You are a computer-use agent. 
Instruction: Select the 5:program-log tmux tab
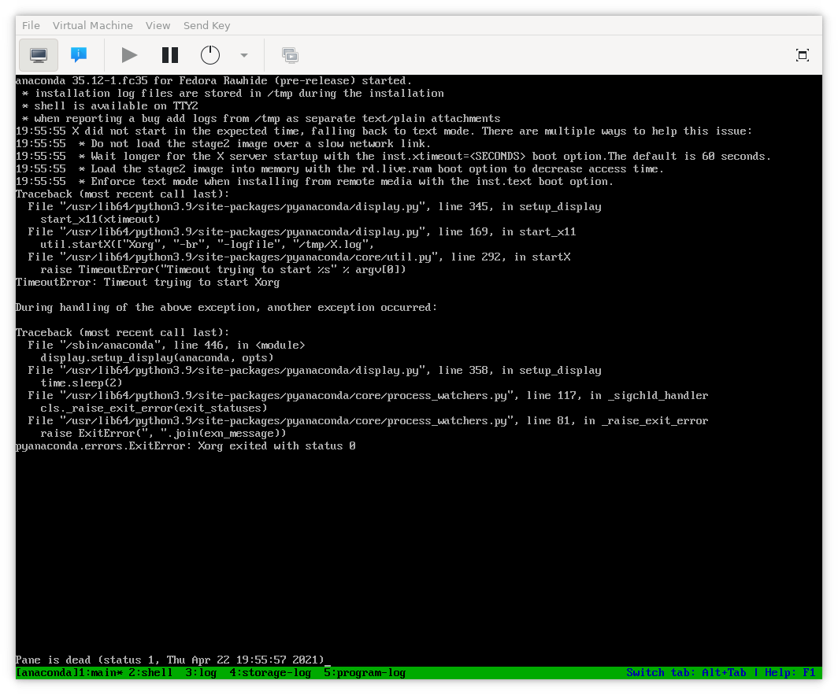(x=365, y=672)
